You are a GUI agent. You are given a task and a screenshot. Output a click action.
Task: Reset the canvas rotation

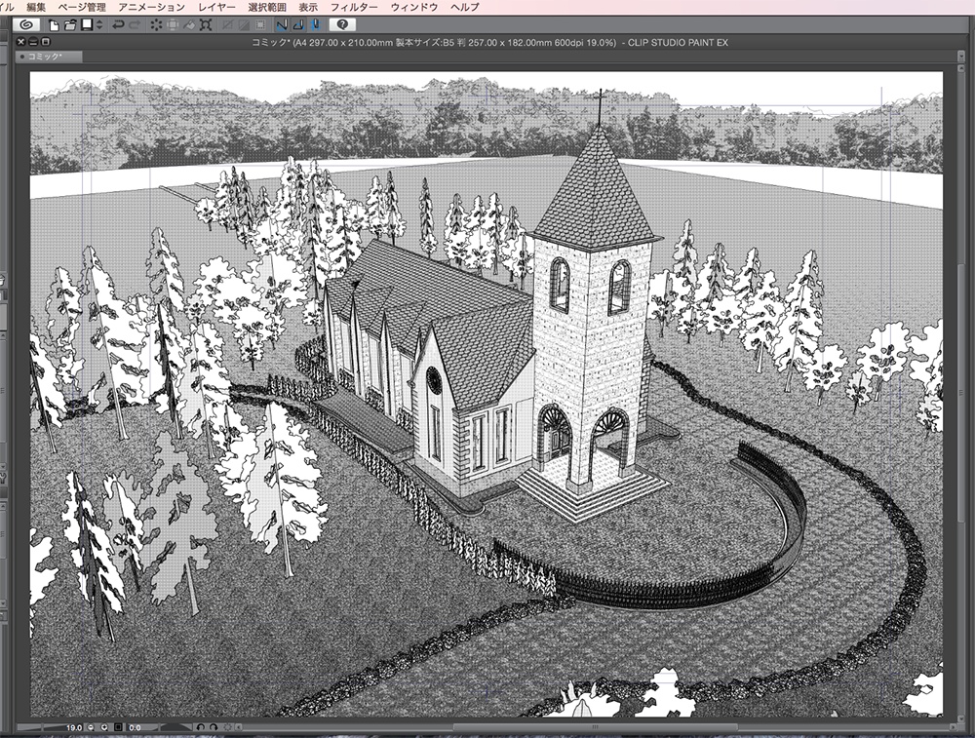227,727
